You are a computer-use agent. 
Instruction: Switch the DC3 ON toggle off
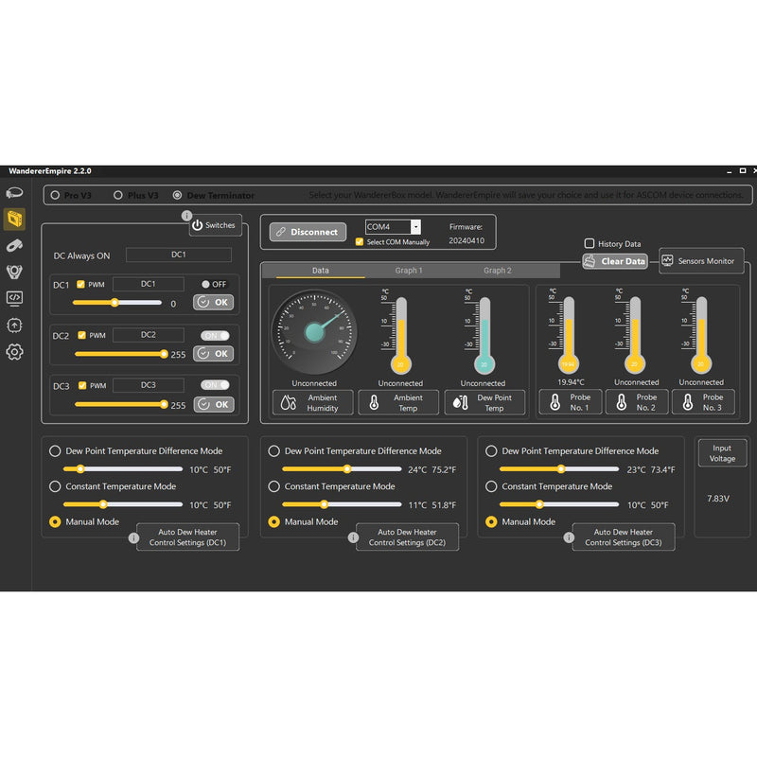point(216,385)
